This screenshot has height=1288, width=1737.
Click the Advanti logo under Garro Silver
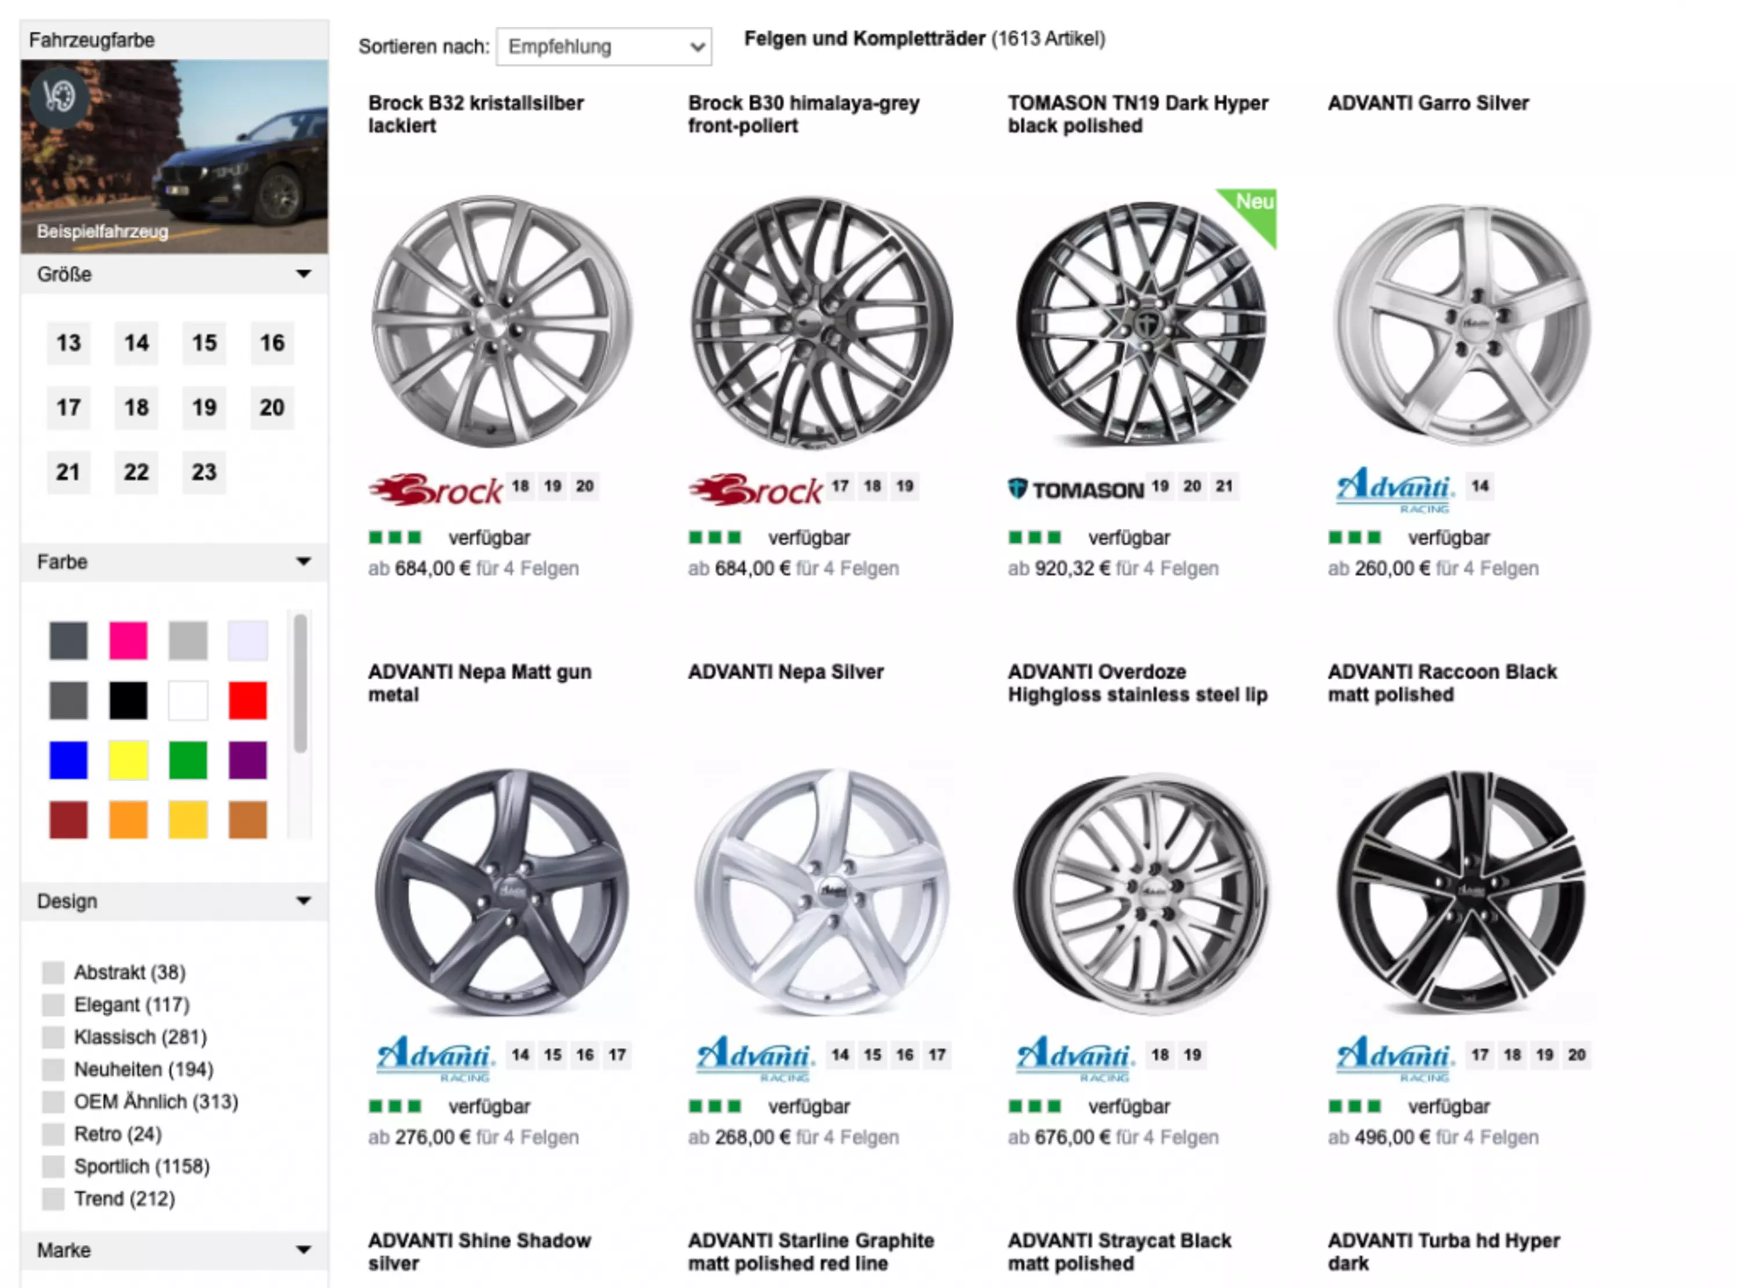[x=1394, y=489]
